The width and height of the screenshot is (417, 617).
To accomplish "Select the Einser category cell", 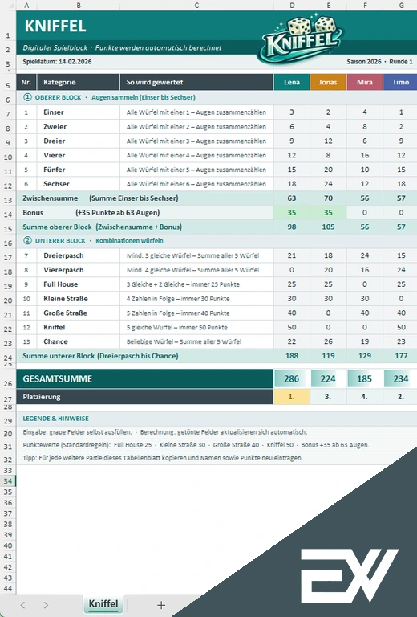I will click(x=79, y=112).
